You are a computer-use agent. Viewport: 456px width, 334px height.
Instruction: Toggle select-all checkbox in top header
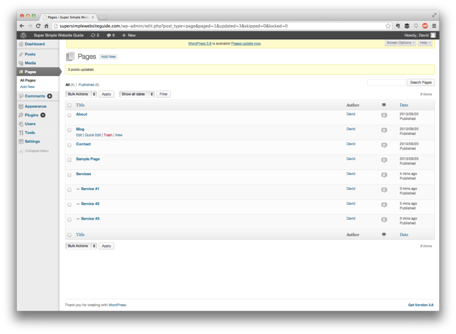(x=69, y=105)
